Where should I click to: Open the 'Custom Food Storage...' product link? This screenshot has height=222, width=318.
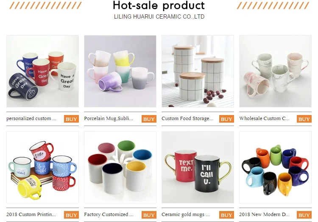tap(187, 118)
